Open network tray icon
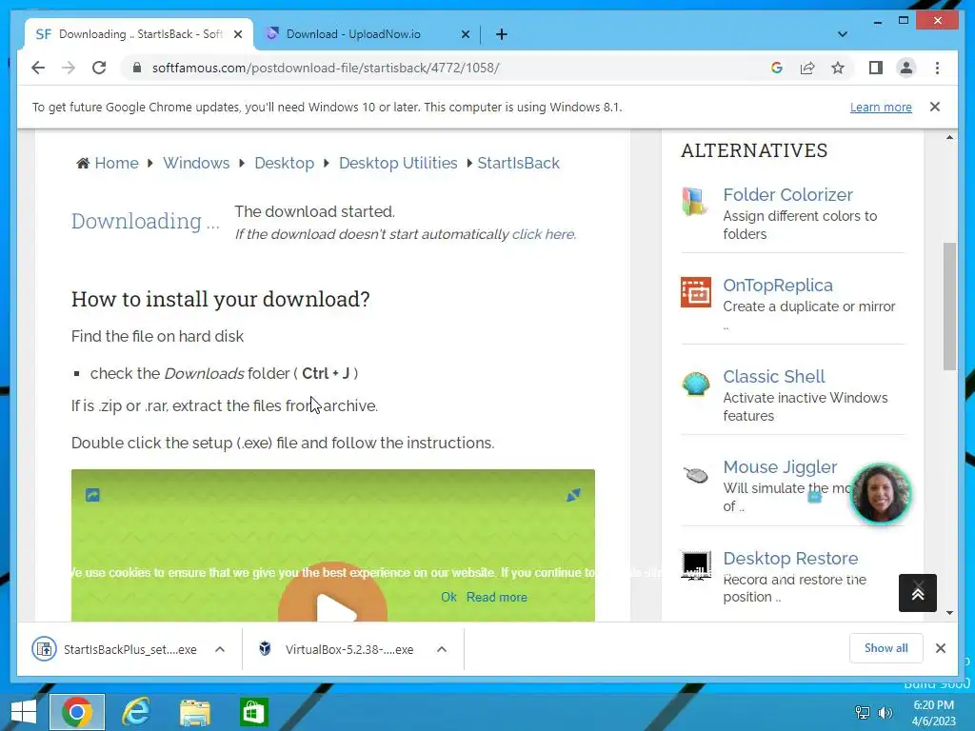975x731 pixels. coord(863,713)
